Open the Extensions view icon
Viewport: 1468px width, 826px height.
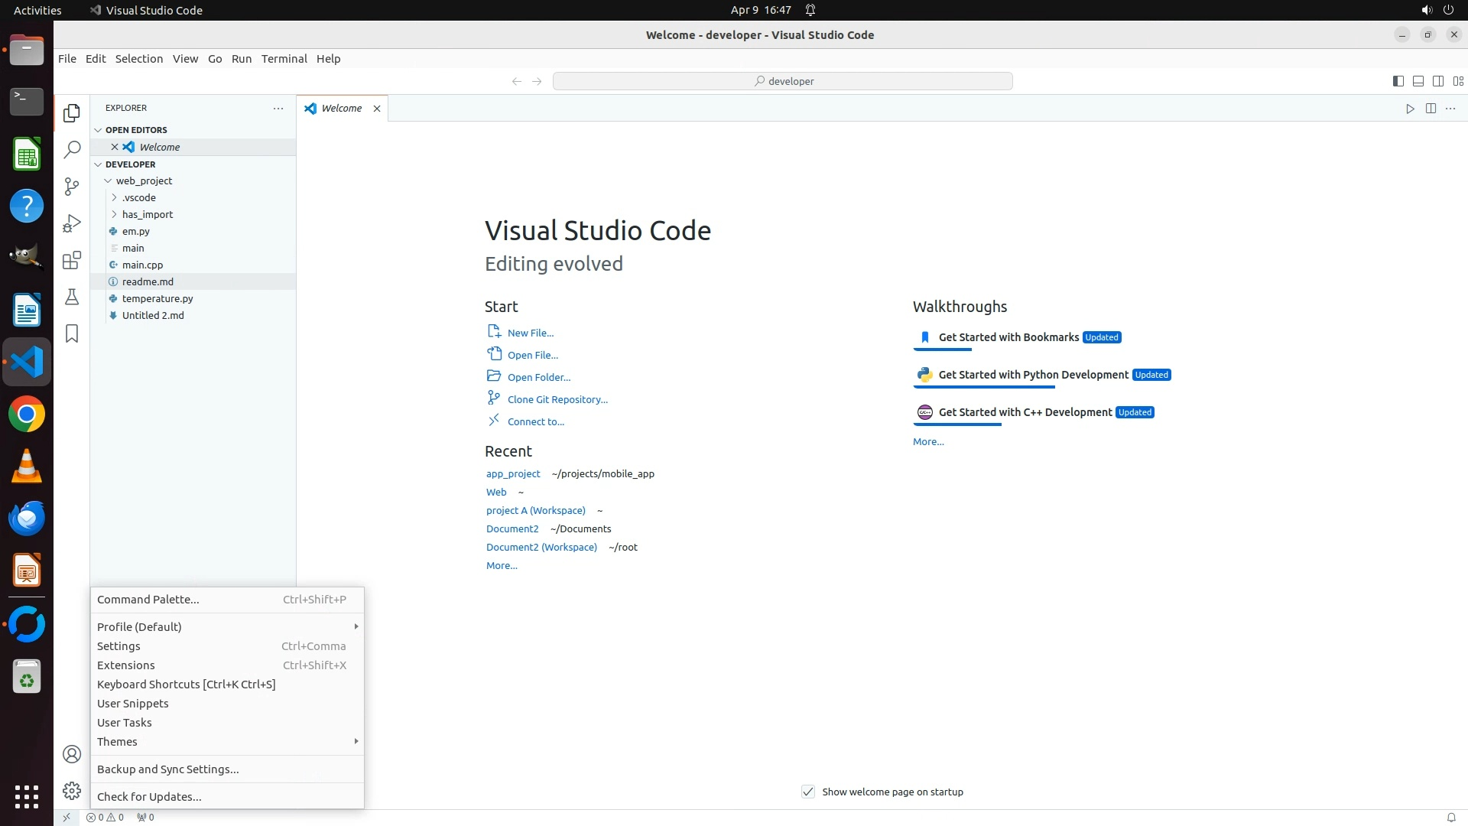click(x=72, y=261)
